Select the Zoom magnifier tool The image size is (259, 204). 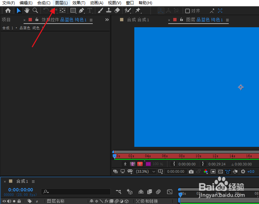pyautogui.click(x=35, y=11)
